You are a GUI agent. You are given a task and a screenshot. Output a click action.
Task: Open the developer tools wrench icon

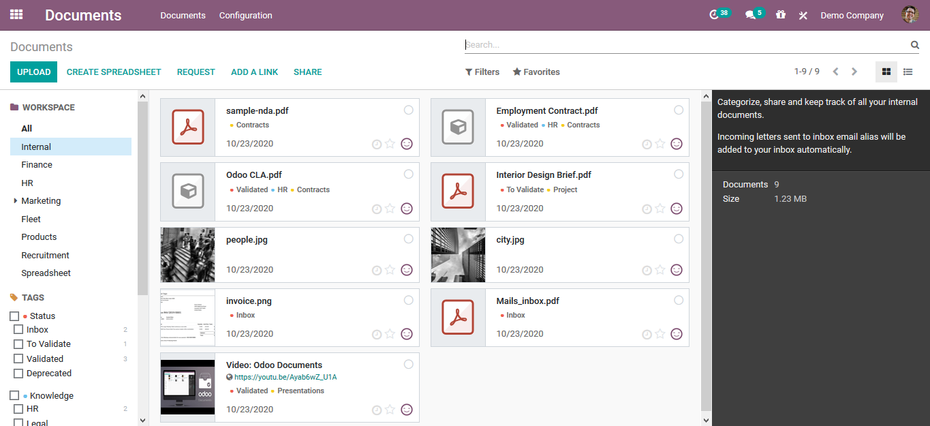point(803,15)
